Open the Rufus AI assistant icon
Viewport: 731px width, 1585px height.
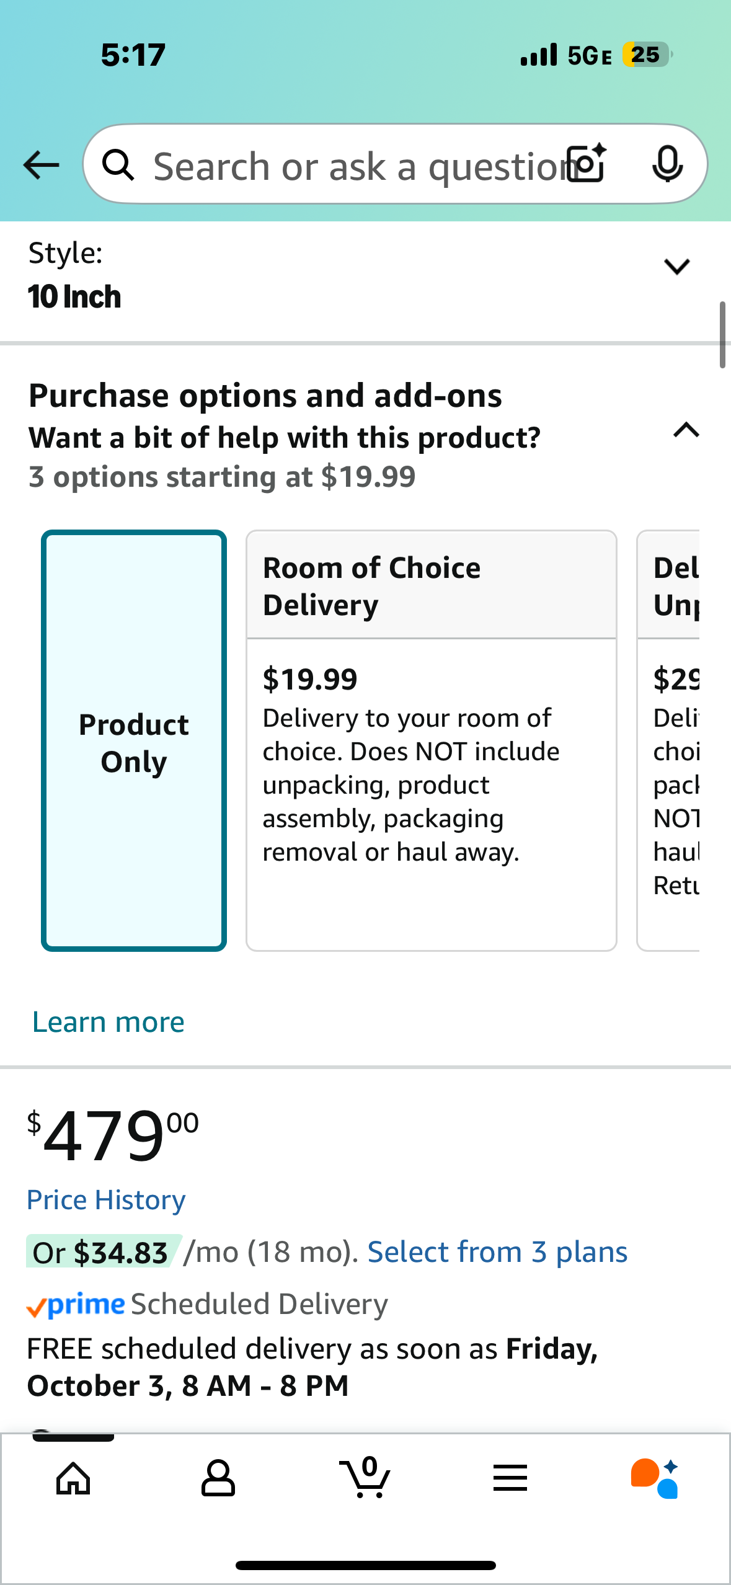[655, 1478]
